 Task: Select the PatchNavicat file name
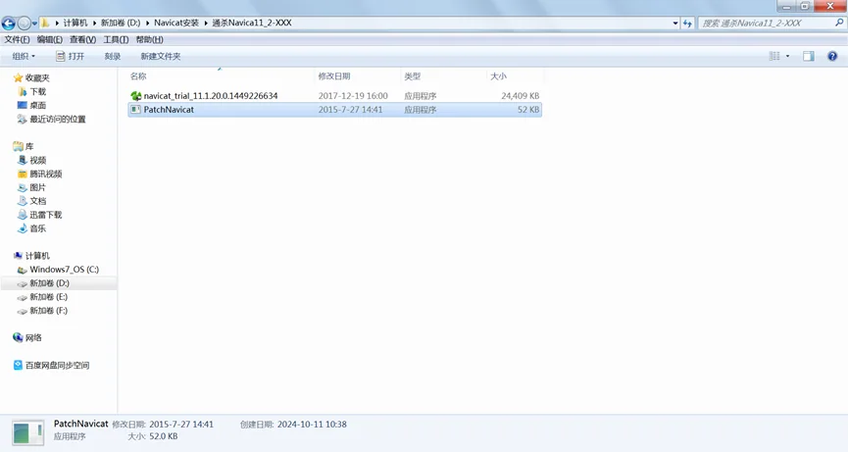pos(169,109)
